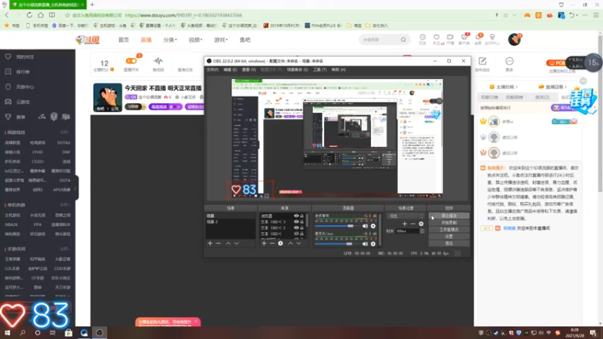603x339 pixels.
Task: Open the OBS File menu
Action: (213, 69)
